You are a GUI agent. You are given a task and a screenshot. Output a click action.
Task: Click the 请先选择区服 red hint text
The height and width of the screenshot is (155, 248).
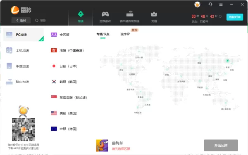[121, 149]
